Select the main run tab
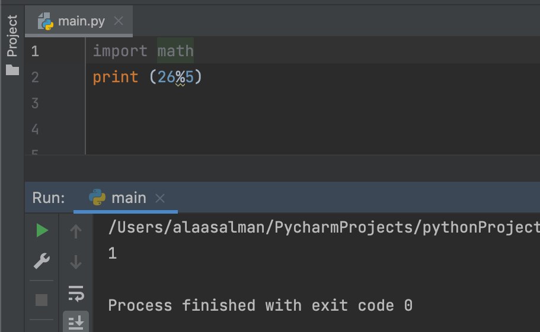 click(x=126, y=198)
